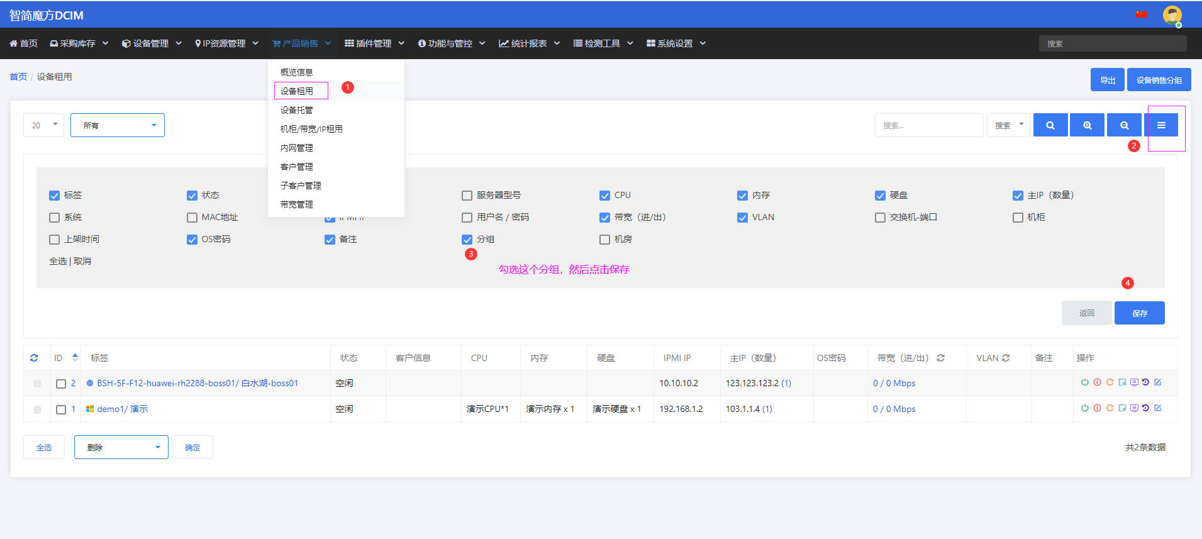Uncheck the 标签 column checkbox
Image resolution: width=1202 pixels, height=539 pixels.
54,196
